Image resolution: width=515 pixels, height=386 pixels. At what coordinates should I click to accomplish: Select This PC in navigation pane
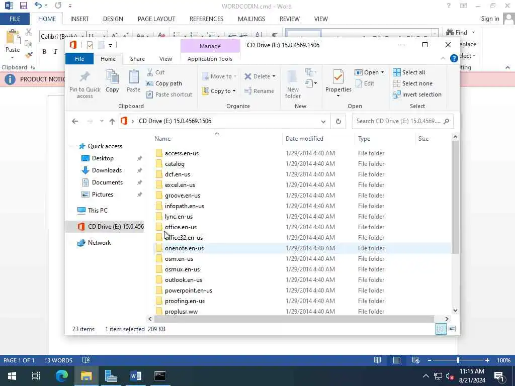pos(98,211)
